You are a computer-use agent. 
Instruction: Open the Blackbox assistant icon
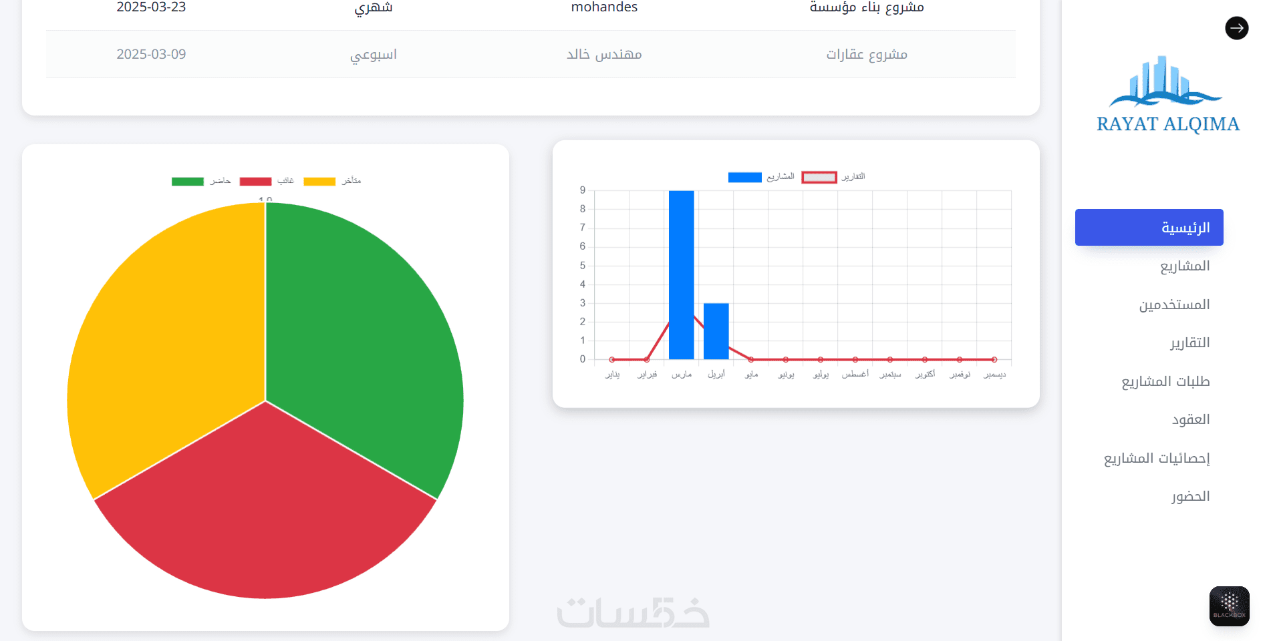pos(1229,606)
